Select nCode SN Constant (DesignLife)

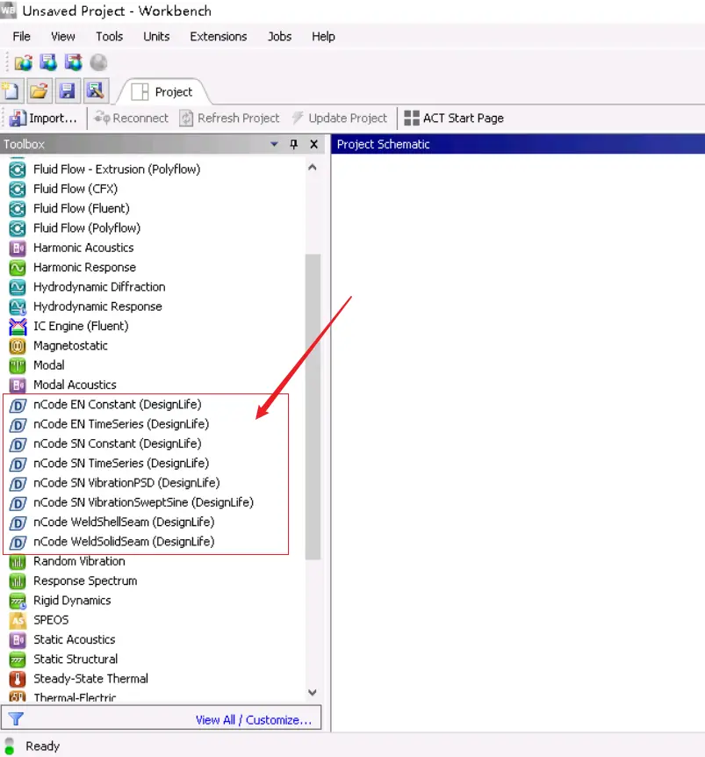point(118,443)
